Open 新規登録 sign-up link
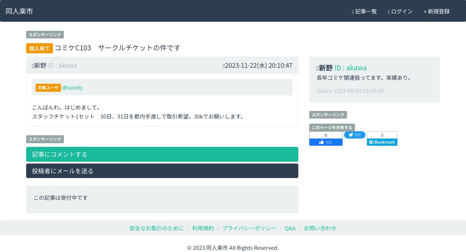This screenshot has width=466, height=252. [437, 11]
